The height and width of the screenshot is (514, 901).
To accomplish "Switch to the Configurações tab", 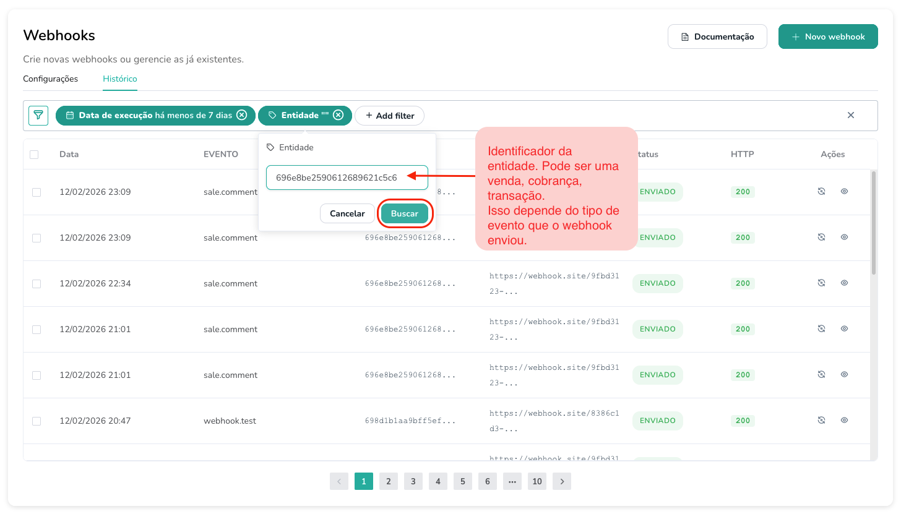I will pos(50,79).
